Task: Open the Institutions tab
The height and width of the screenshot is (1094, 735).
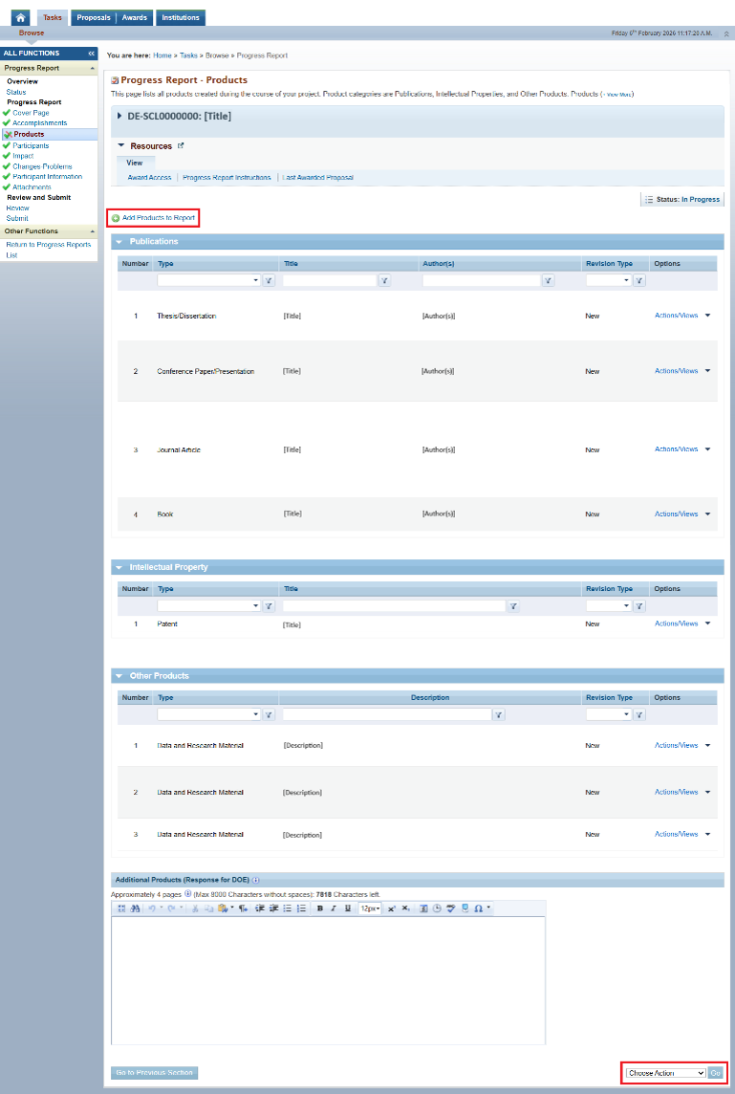Action: [x=181, y=17]
